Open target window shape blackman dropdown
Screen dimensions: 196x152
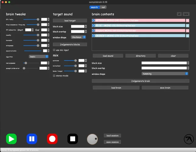pyautogui.click(x=78, y=37)
